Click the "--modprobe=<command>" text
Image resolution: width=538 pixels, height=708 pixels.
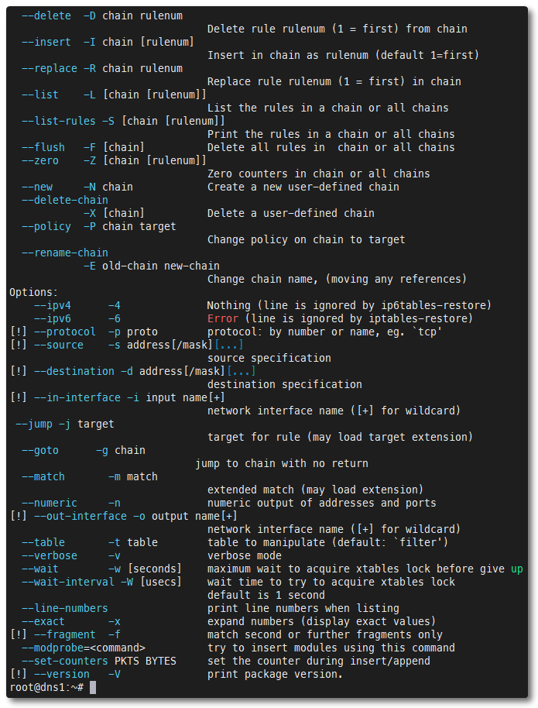click(84, 648)
